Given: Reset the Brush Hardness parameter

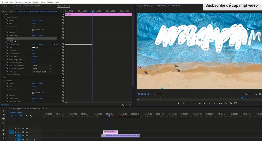Looking at the screenshot, I should 63,54.
